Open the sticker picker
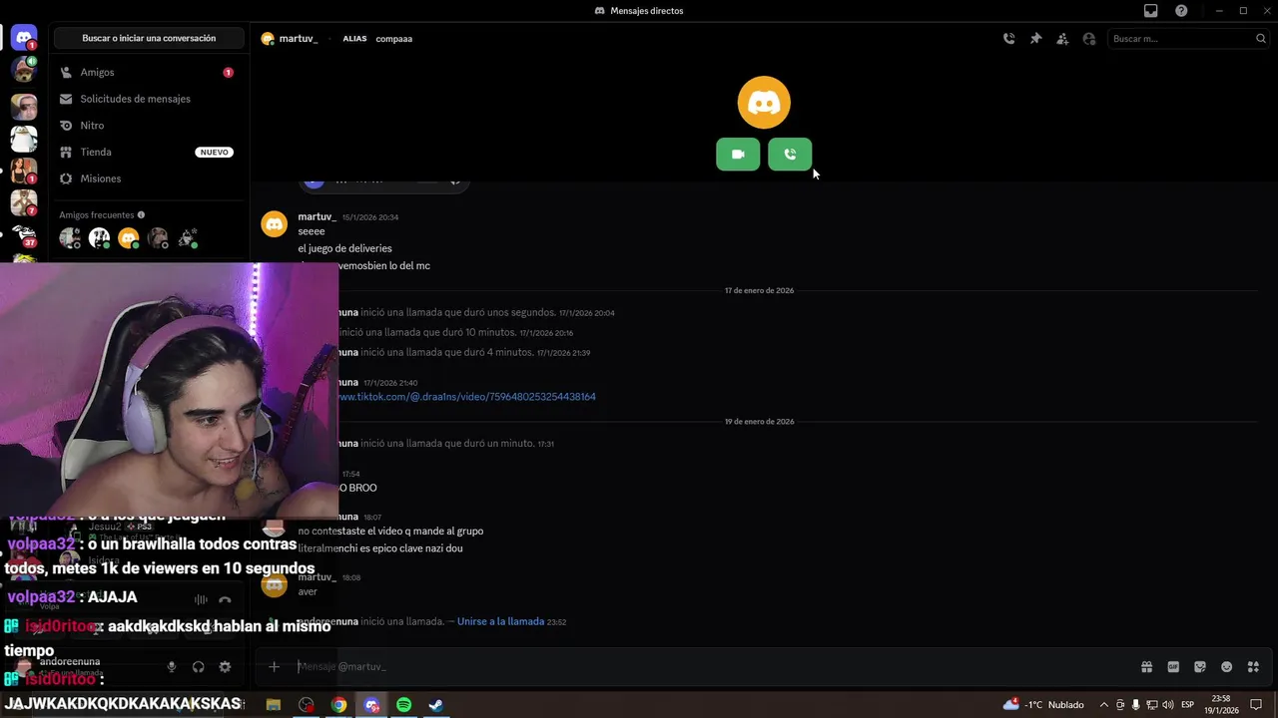Viewport: 1278px width, 718px height. pyautogui.click(x=1200, y=667)
